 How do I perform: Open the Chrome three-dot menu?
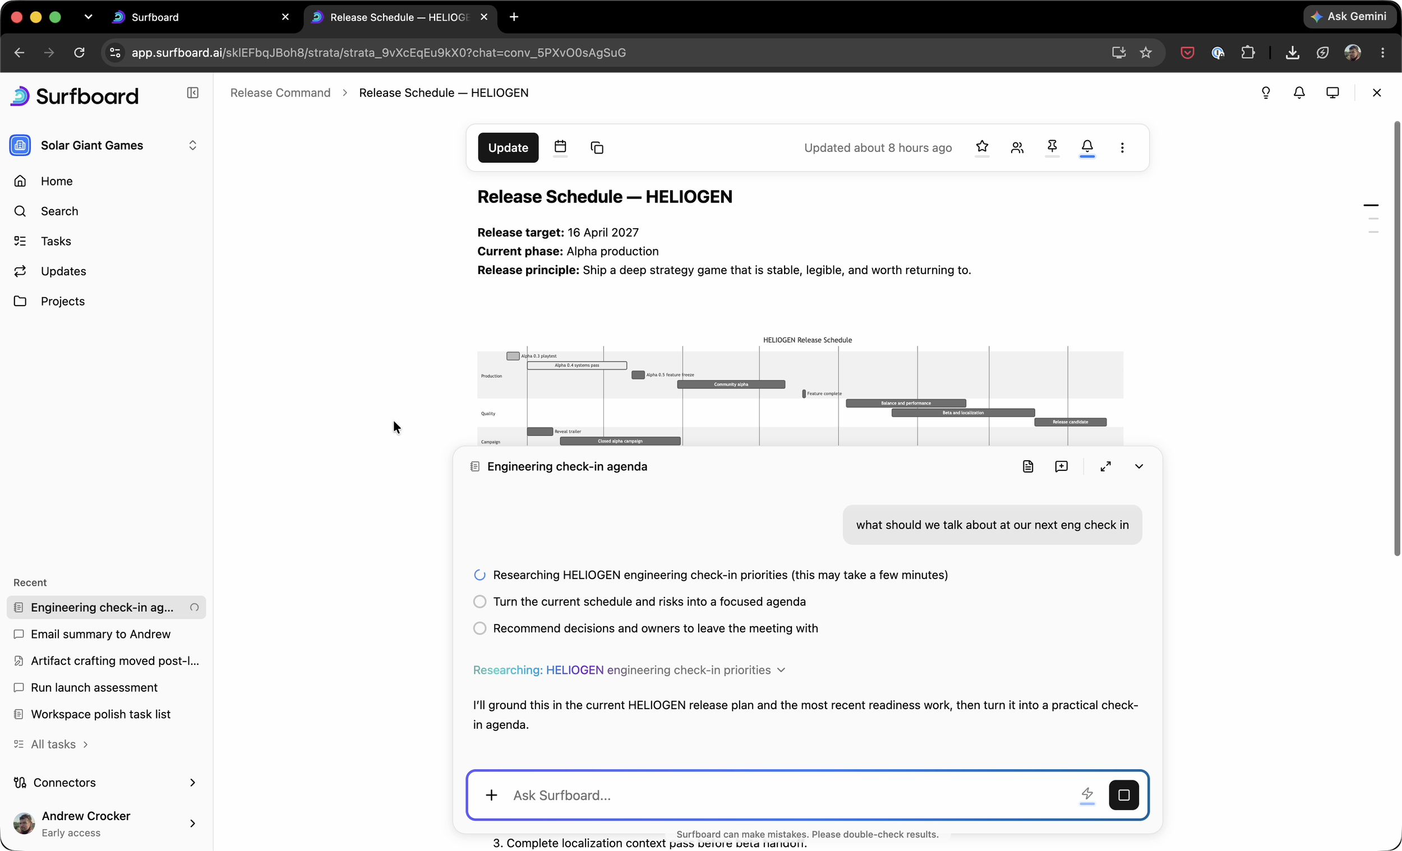coord(1383,52)
